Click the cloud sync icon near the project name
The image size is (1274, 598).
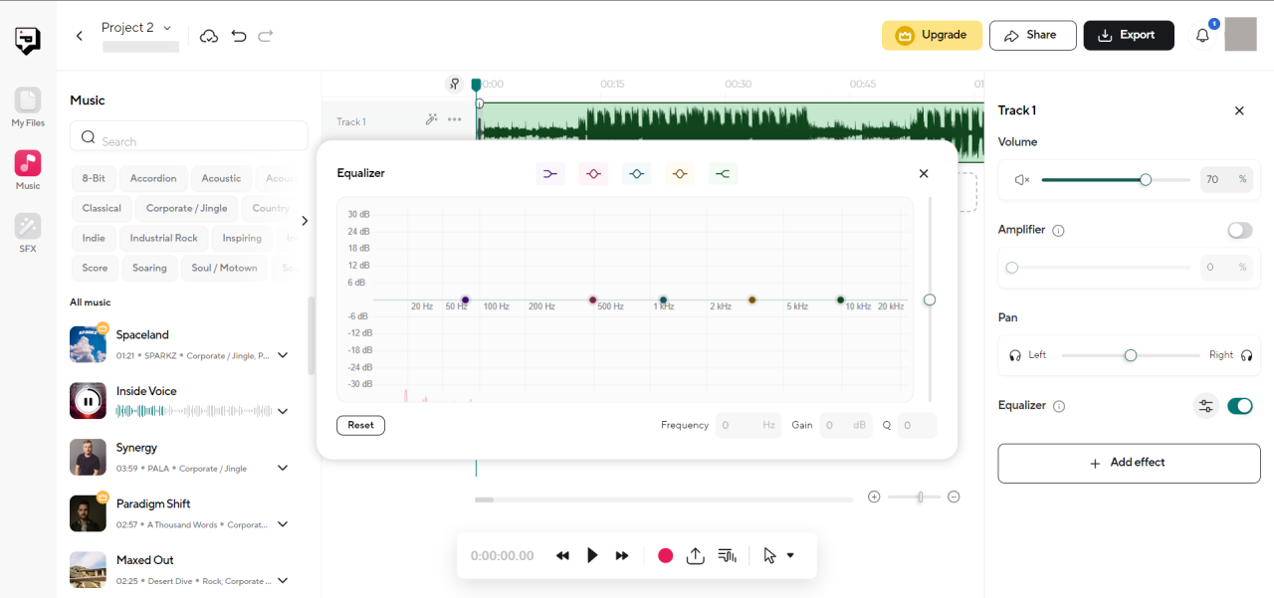(209, 35)
